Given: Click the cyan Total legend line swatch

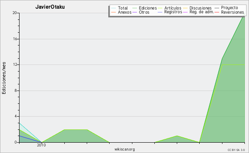Looking at the screenshot, I should pyautogui.click(x=114, y=8).
